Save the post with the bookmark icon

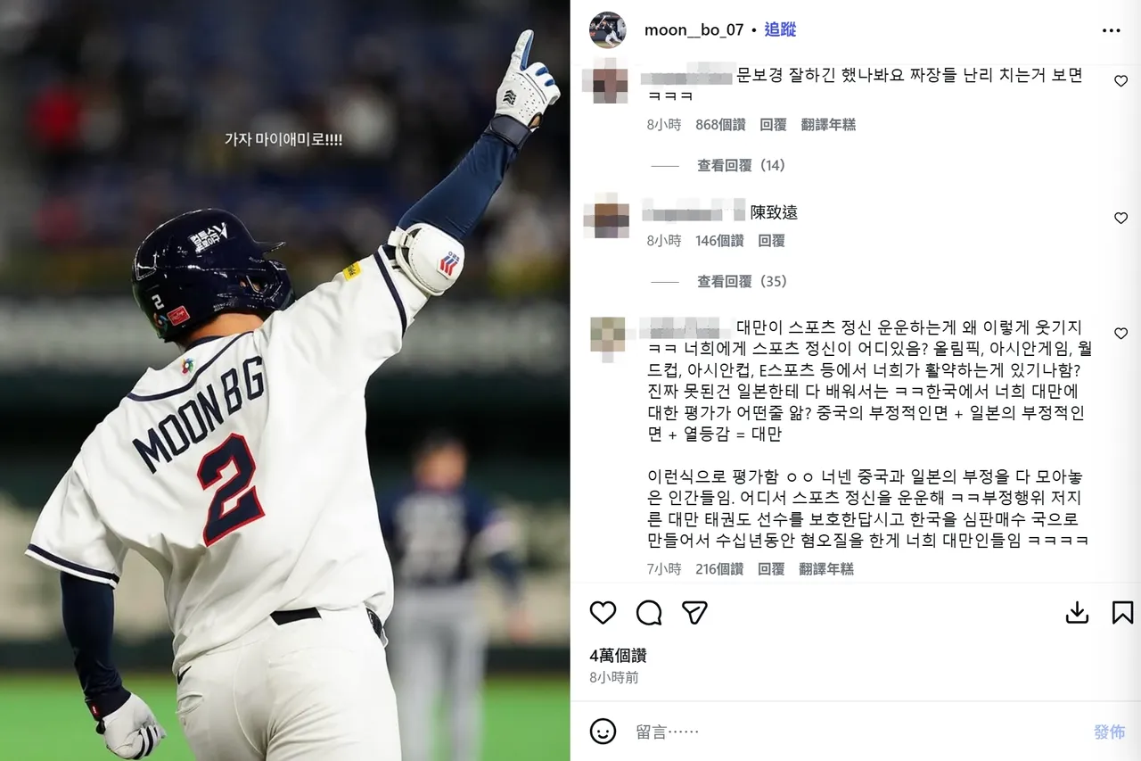(1122, 613)
